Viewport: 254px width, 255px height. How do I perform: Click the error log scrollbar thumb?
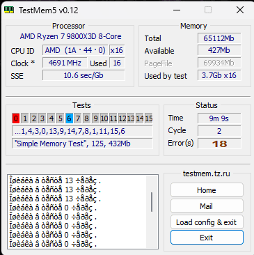pyautogui.click(x=152, y=202)
